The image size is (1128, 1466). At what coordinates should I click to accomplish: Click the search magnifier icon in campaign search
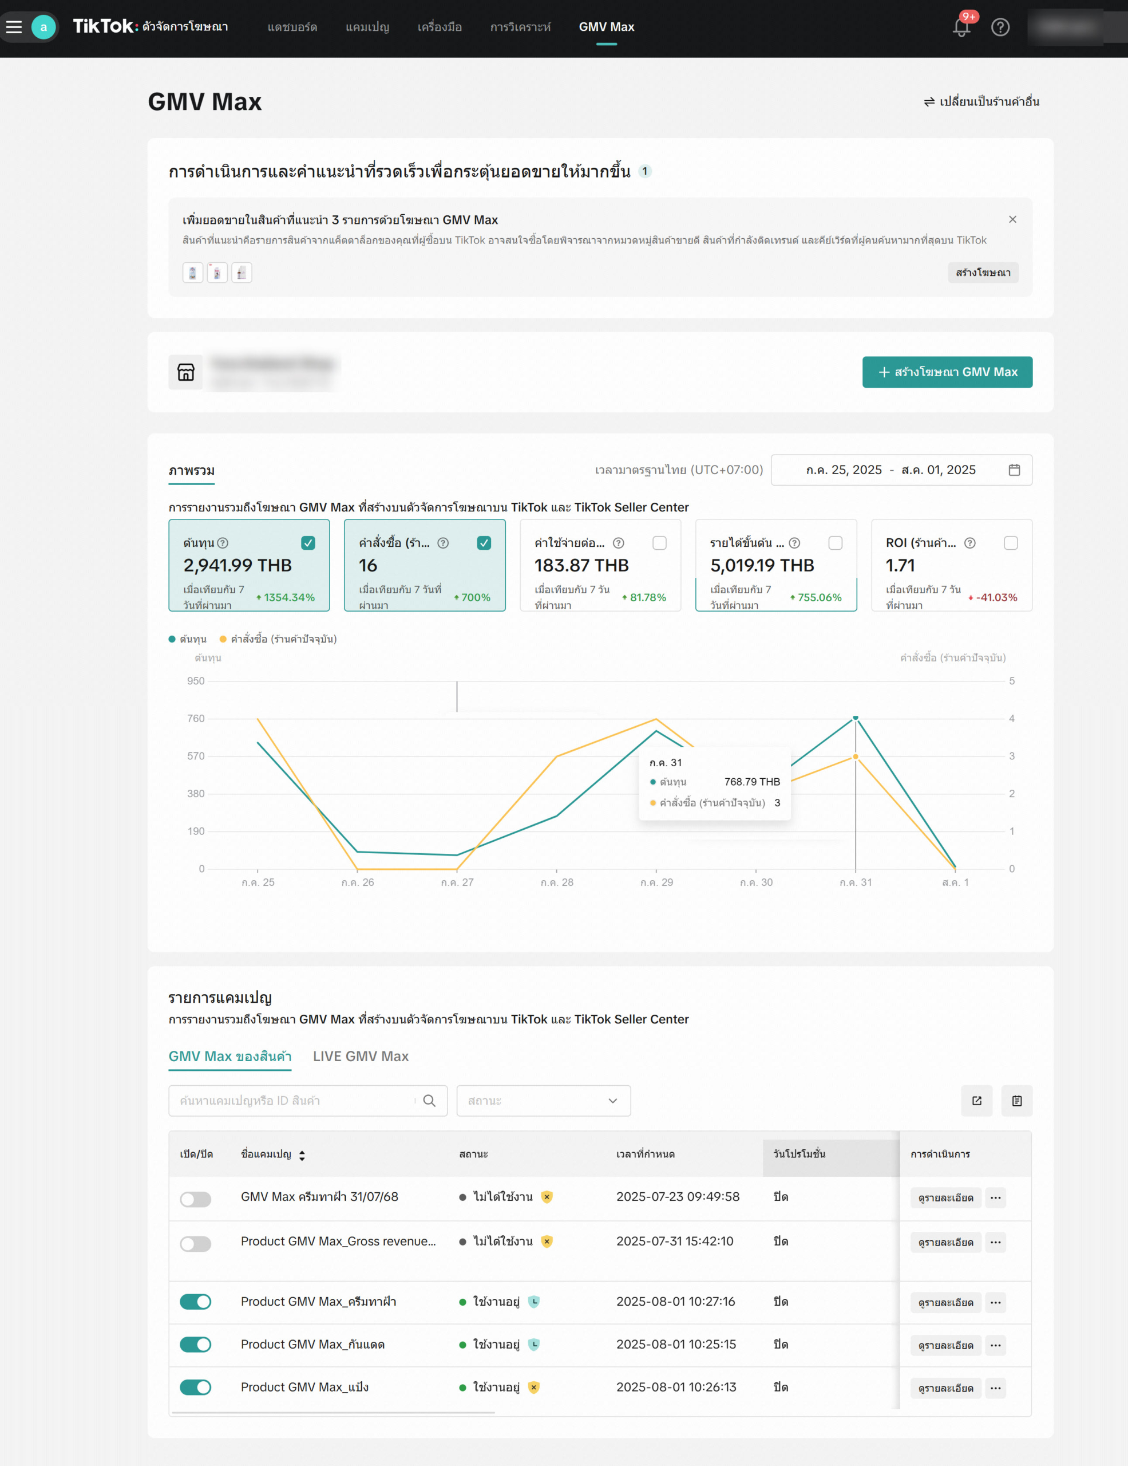click(430, 1101)
